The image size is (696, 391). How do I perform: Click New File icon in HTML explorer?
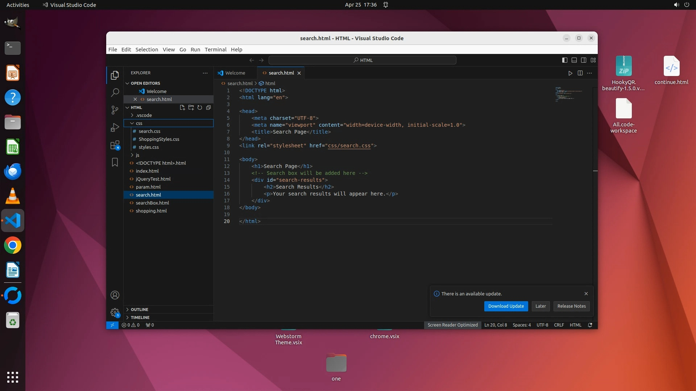point(182,108)
